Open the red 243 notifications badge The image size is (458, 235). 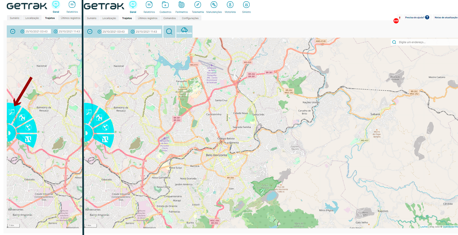(x=396, y=21)
